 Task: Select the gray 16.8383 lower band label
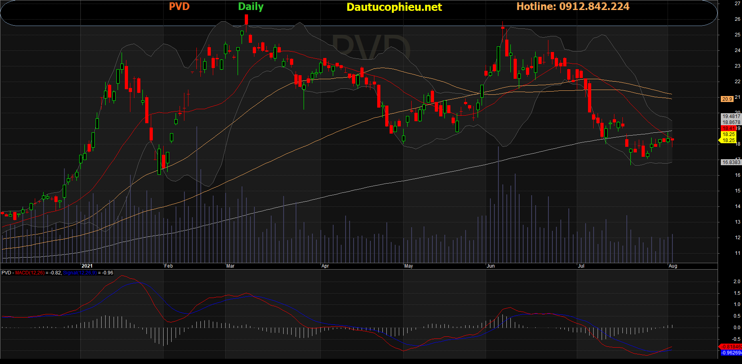click(x=731, y=162)
